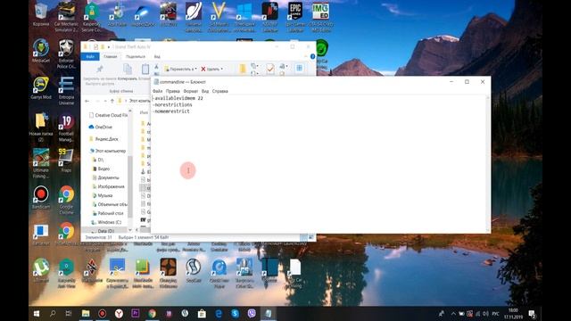
Task: Click the paste clipboard icon in Explorer ribbon
Action: [145, 69]
